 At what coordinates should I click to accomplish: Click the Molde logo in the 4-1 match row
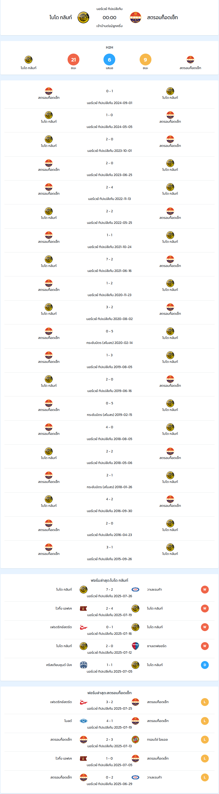84,721
